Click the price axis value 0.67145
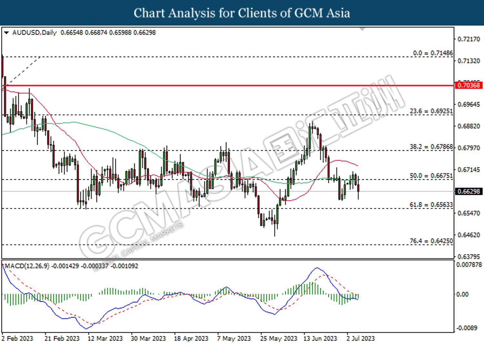Screen dimensions: 484x346 tap(469, 170)
